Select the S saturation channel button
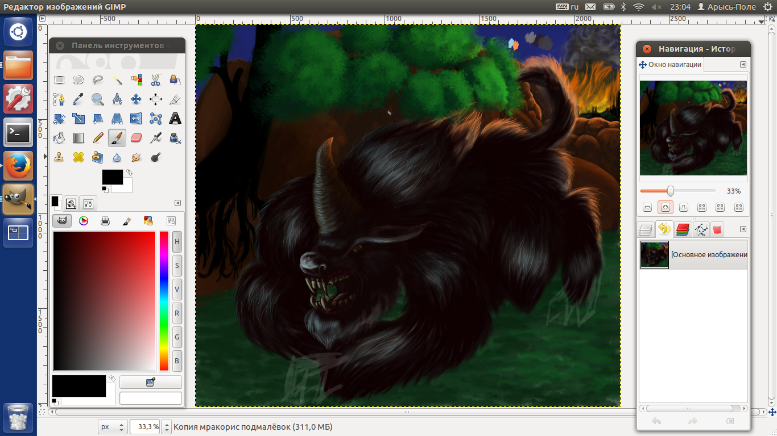The width and height of the screenshot is (777, 436). 177,265
